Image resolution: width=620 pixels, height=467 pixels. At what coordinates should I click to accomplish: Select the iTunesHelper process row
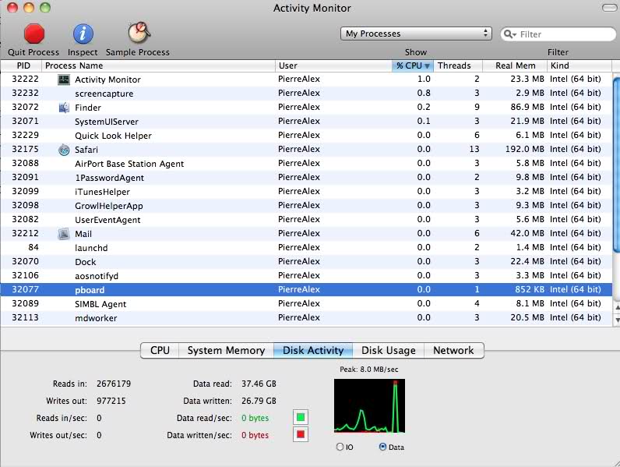pos(306,192)
